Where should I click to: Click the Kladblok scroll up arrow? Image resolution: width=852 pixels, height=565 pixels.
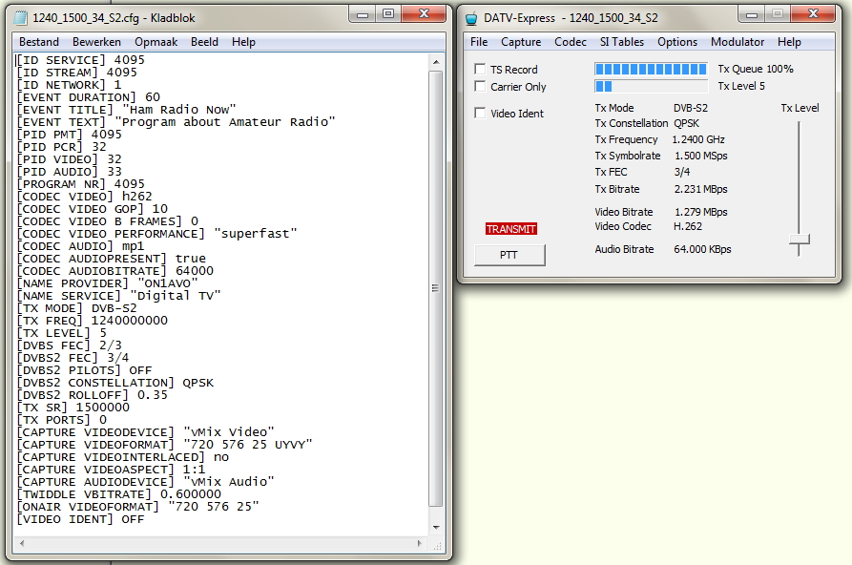(x=436, y=62)
